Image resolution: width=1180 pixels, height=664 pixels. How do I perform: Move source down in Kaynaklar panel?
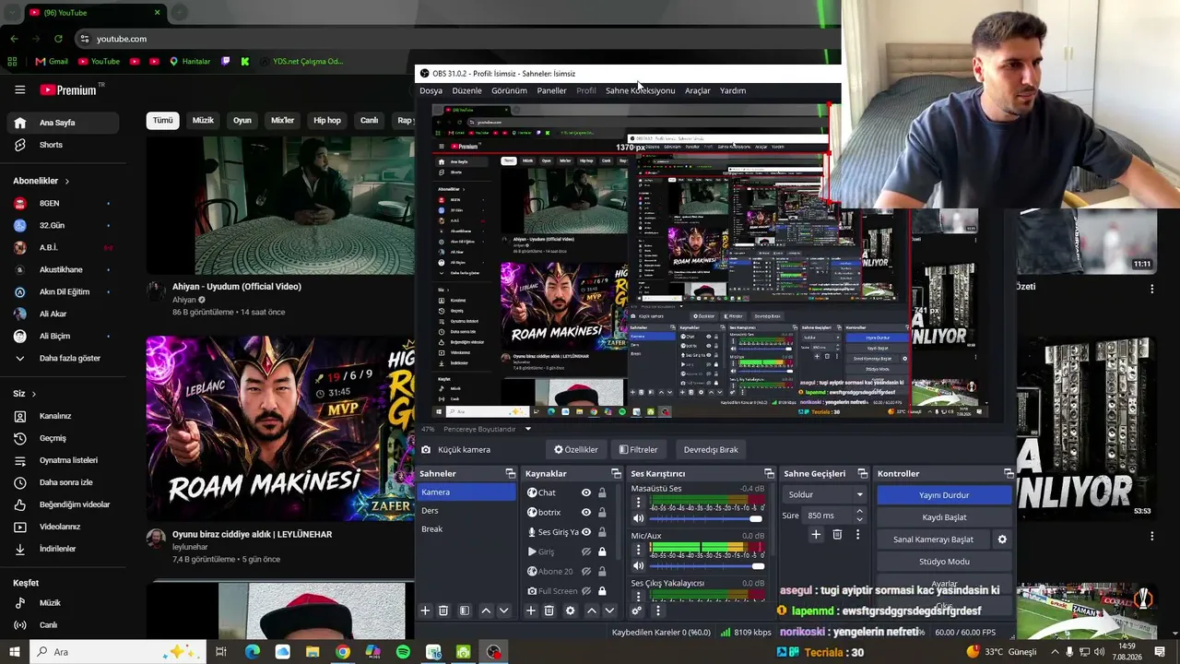(x=609, y=611)
